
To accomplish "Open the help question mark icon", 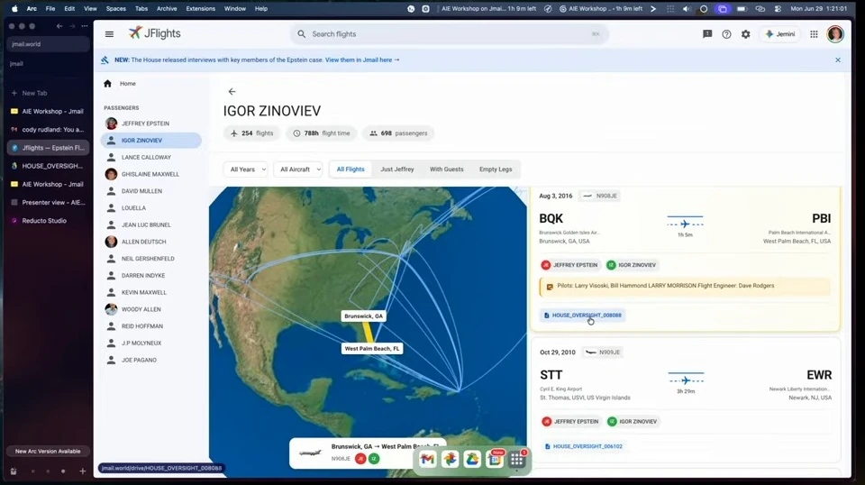I will pos(726,34).
